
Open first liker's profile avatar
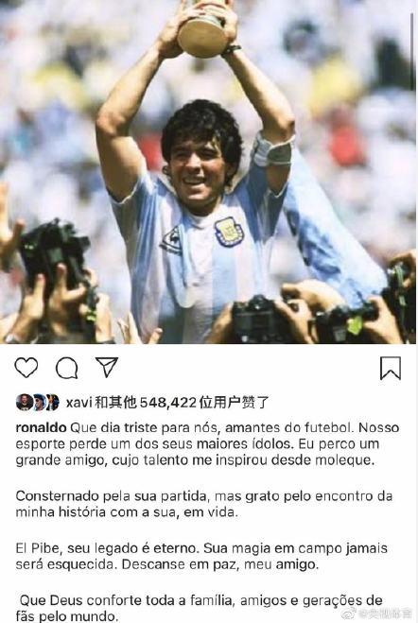point(24,403)
